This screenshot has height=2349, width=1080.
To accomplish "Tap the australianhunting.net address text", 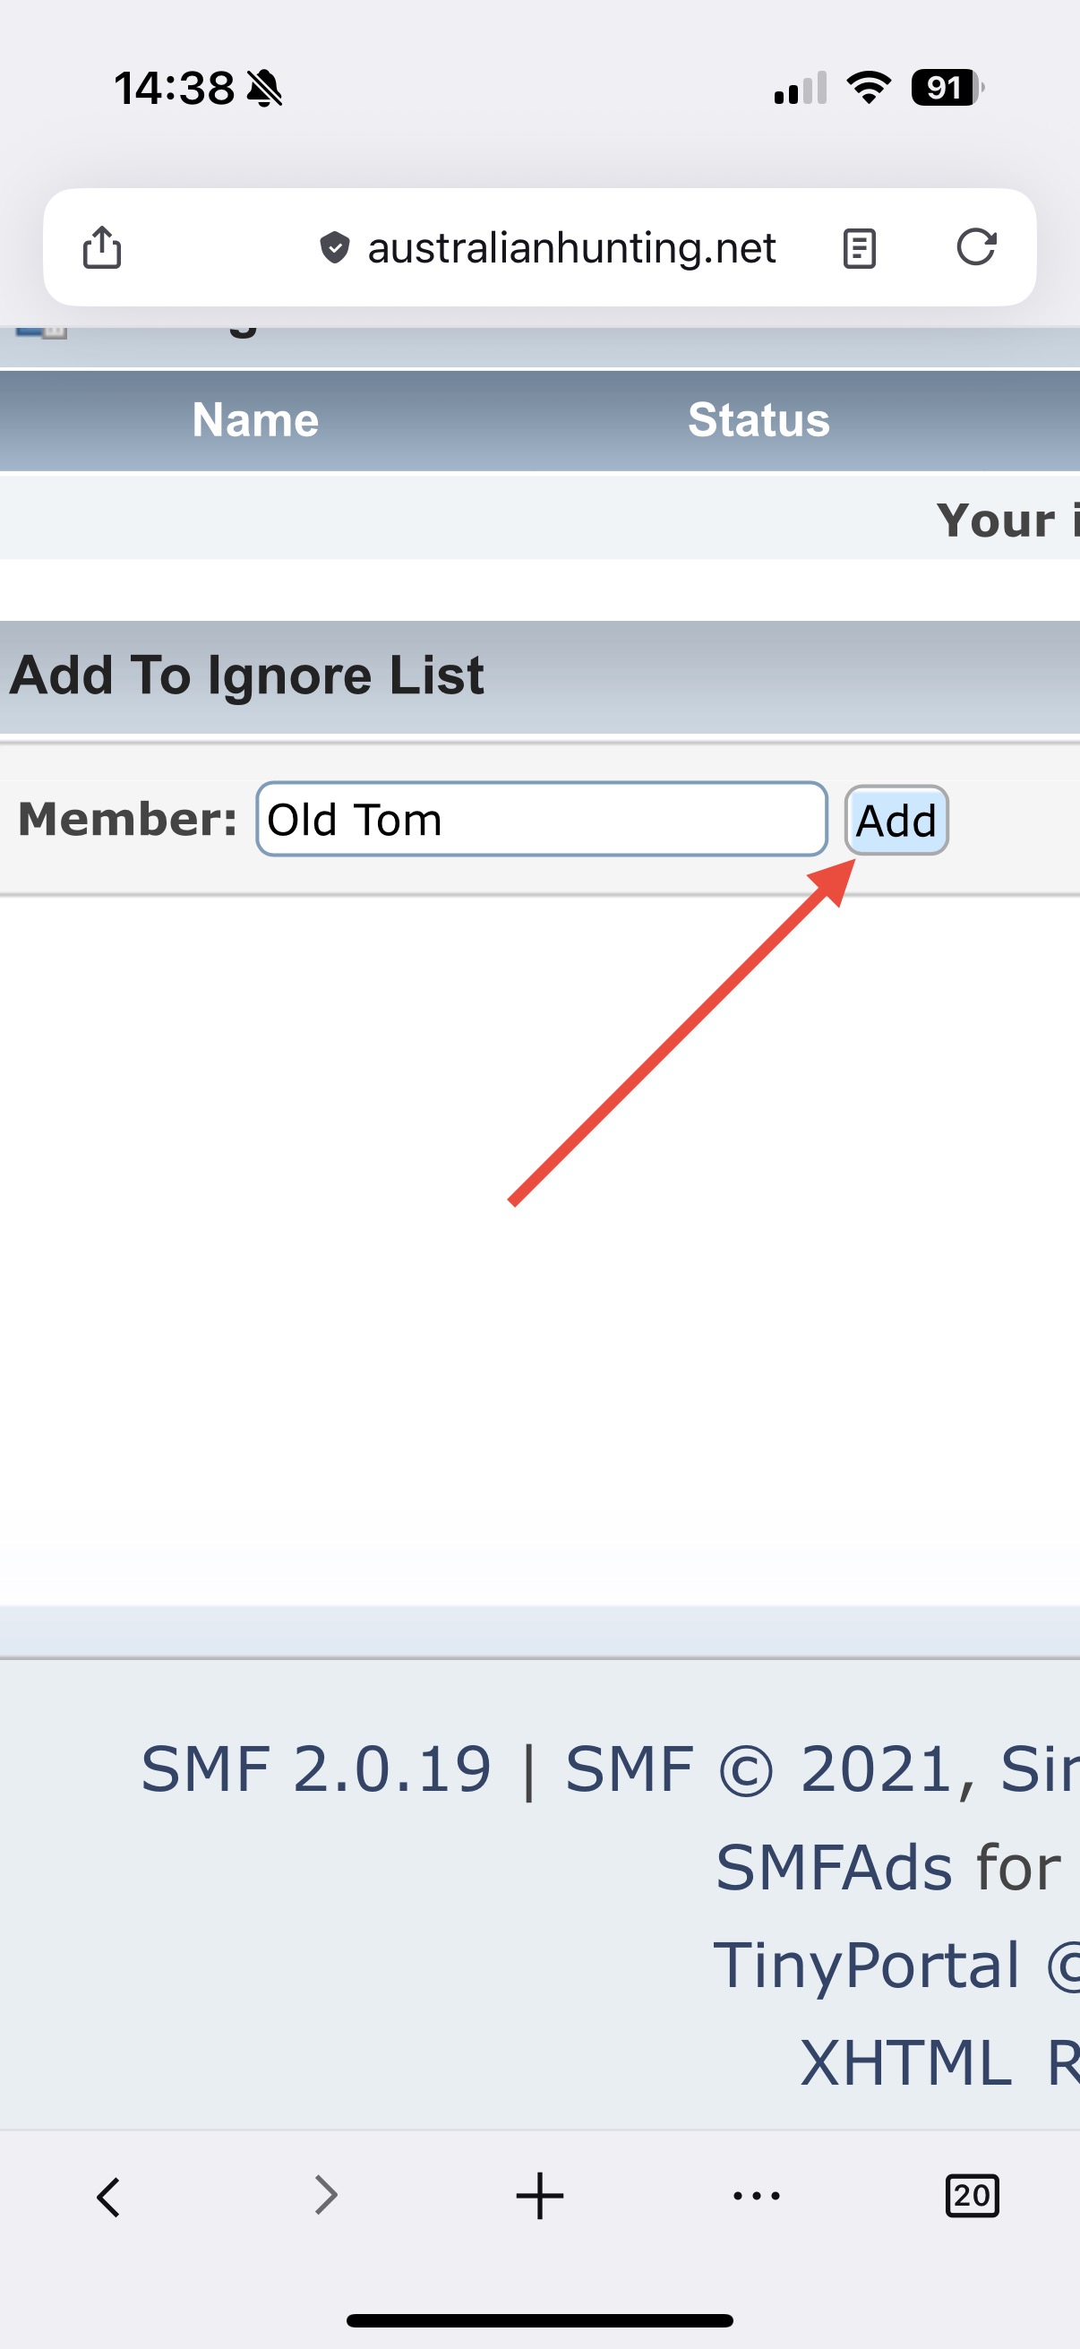I will pos(571,247).
